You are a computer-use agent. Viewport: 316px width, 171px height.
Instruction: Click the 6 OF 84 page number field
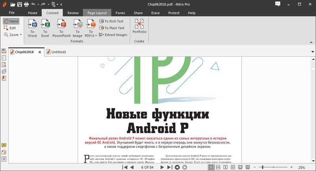click(x=147, y=167)
